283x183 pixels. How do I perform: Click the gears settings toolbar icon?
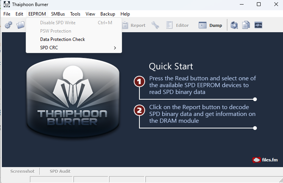8,25
